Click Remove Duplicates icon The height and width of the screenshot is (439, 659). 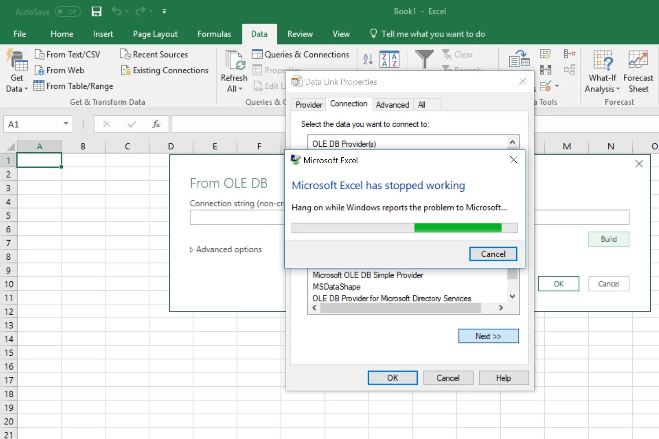(x=546, y=70)
